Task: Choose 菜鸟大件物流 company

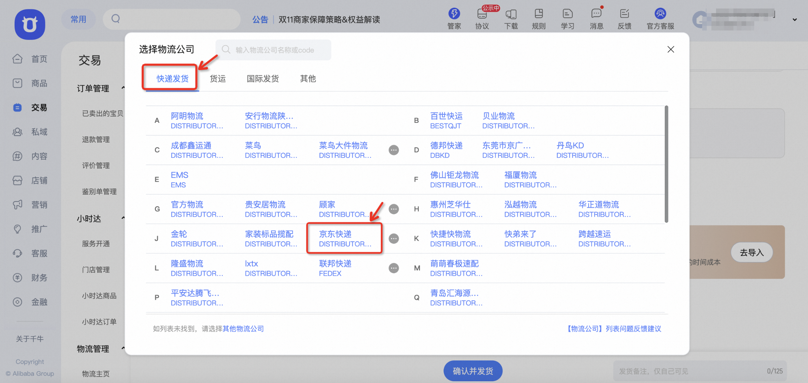Action: 345,150
